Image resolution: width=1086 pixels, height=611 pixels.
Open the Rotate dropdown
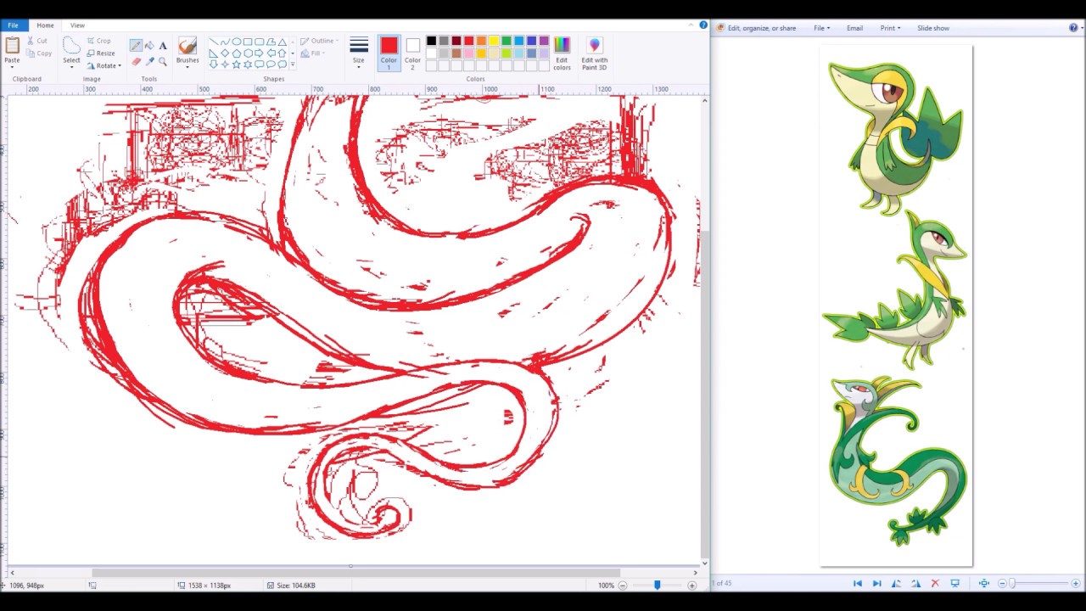point(104,65)
